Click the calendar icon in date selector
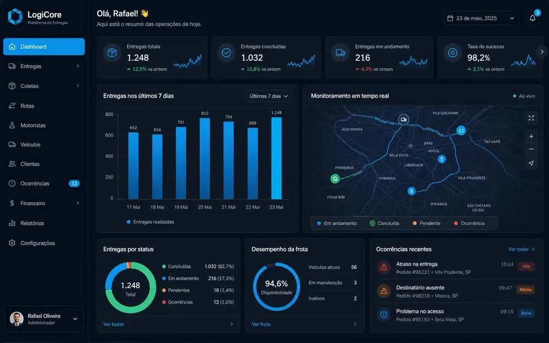Viewport: 549px width, 343px height. tap(450, 18)
